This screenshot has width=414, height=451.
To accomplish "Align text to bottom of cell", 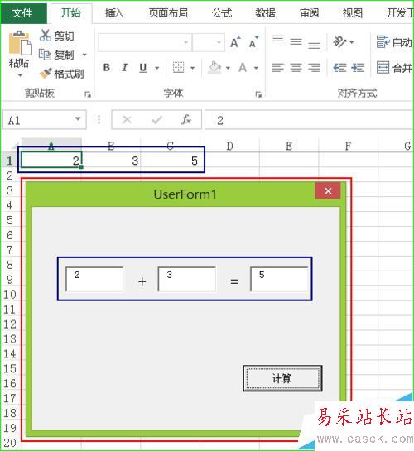I will pyautogui.click(x=314, y=46).
